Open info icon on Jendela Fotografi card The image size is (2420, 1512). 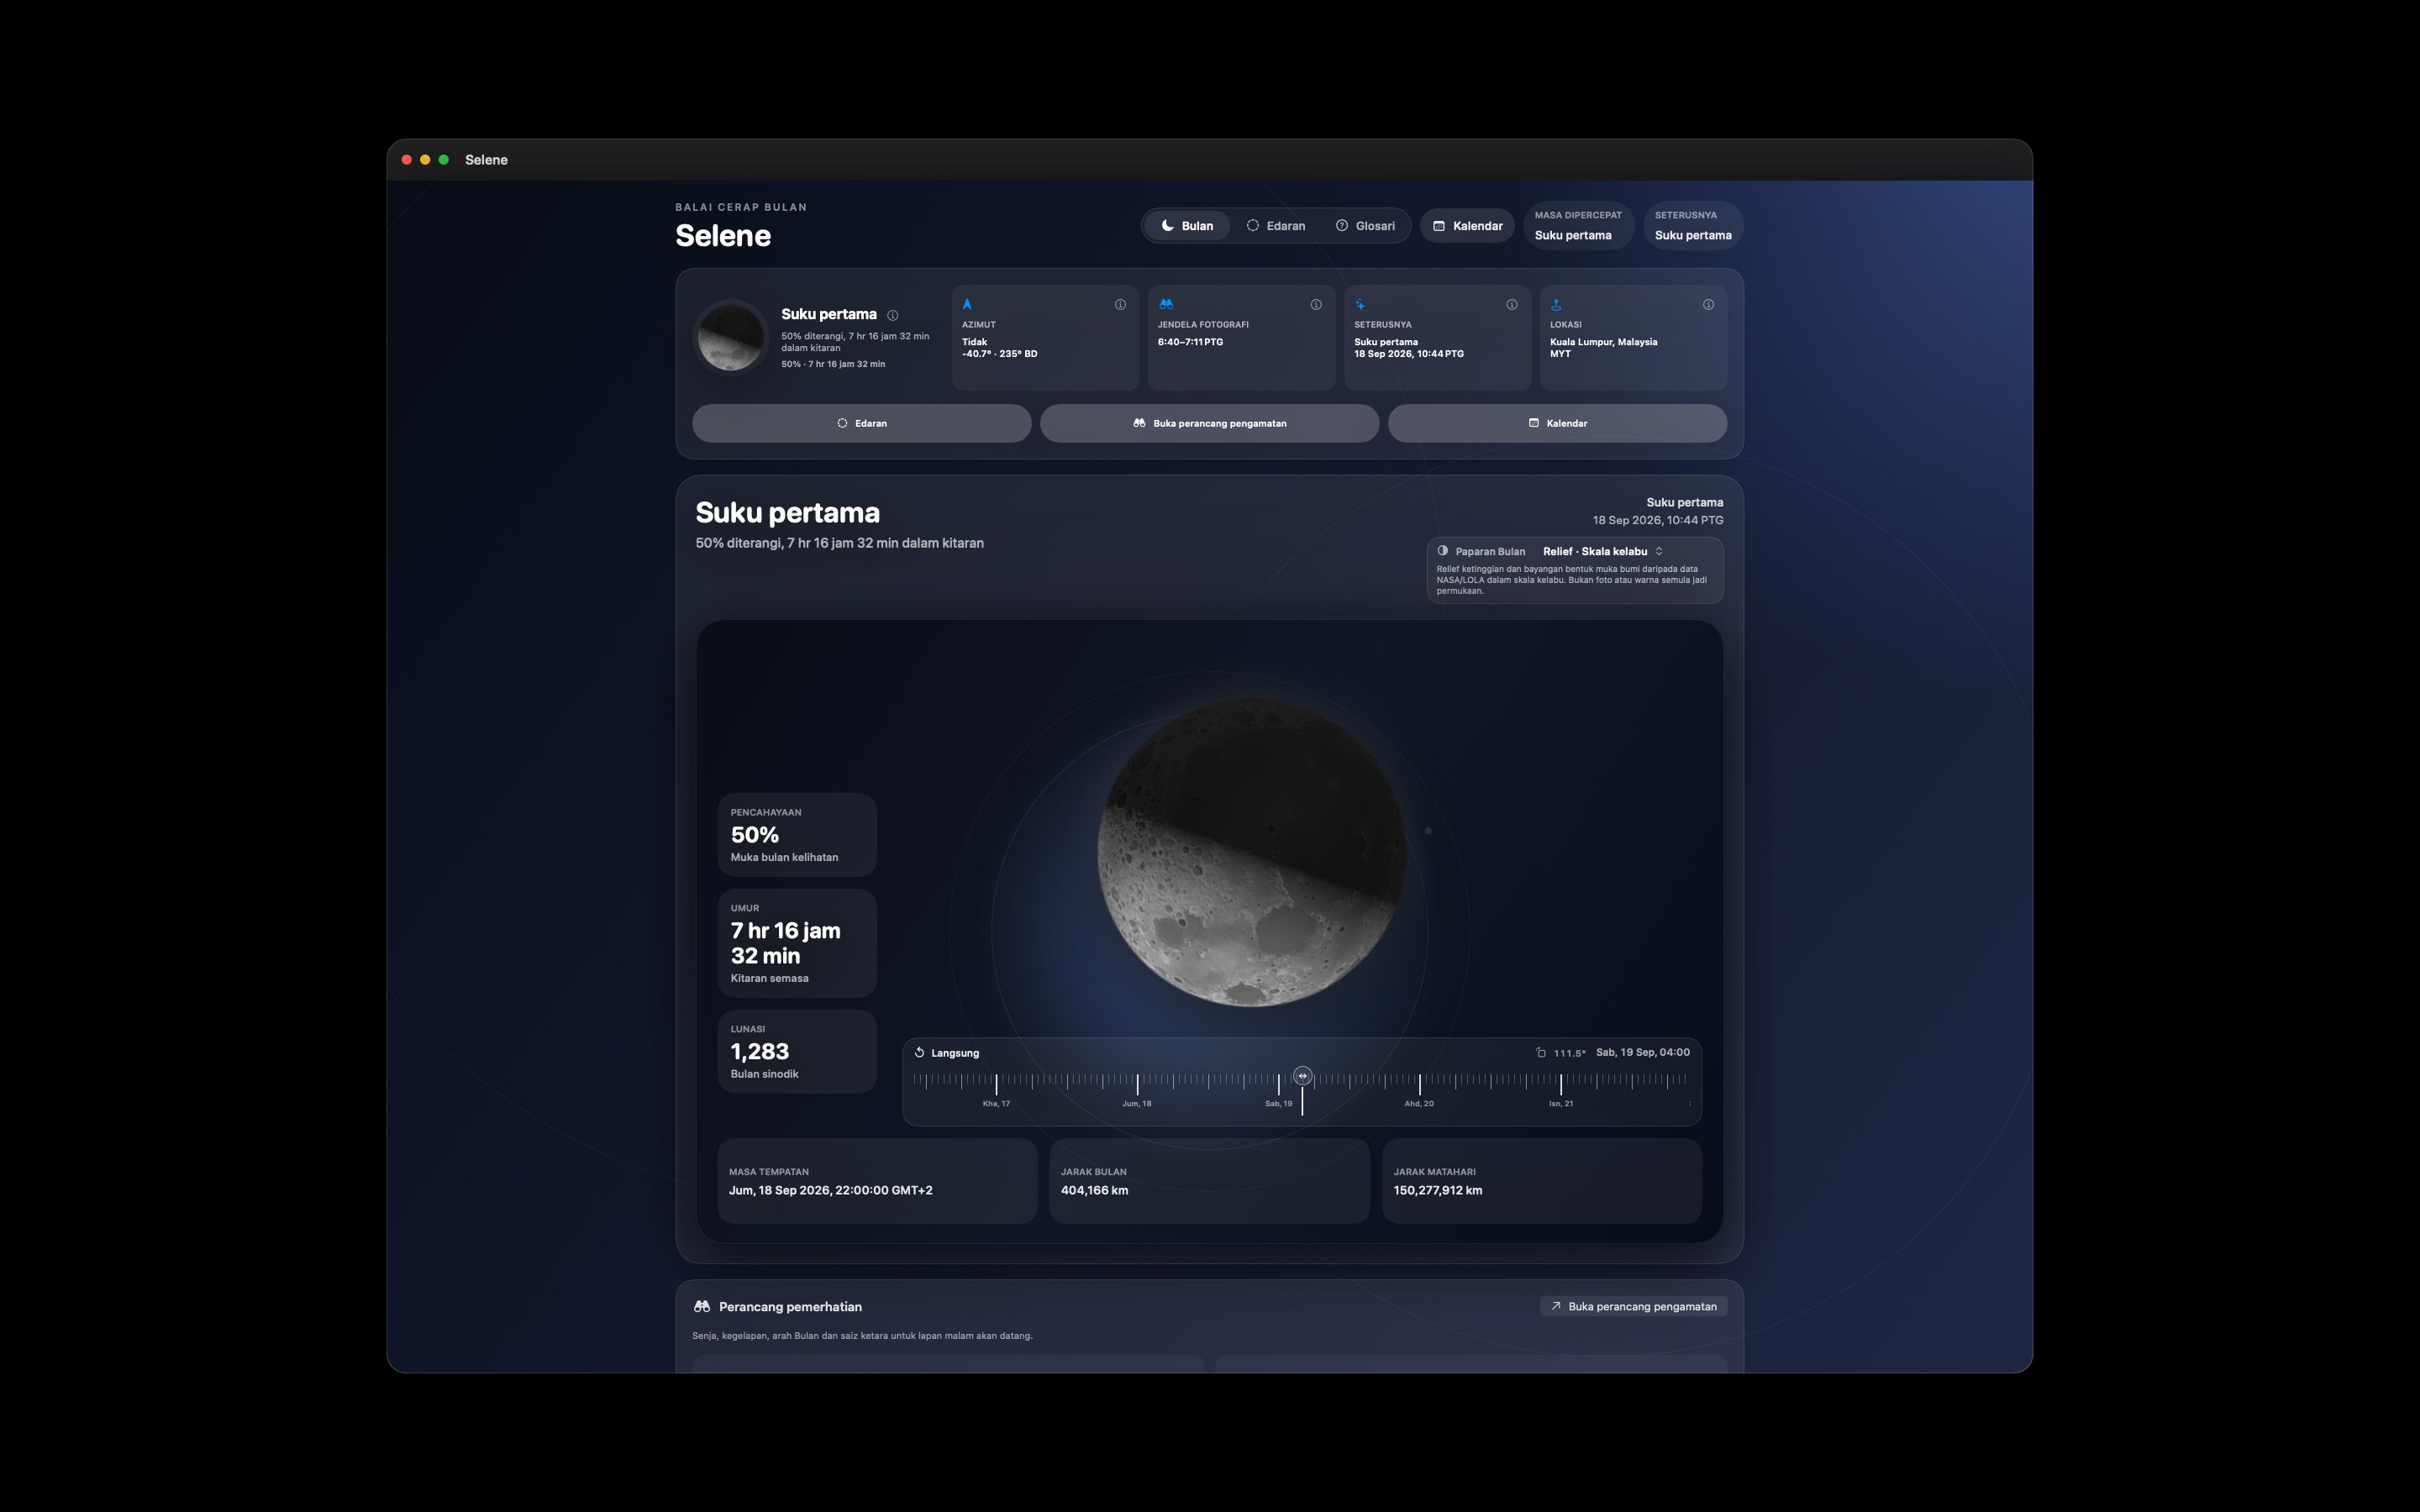pos(1316,305)
